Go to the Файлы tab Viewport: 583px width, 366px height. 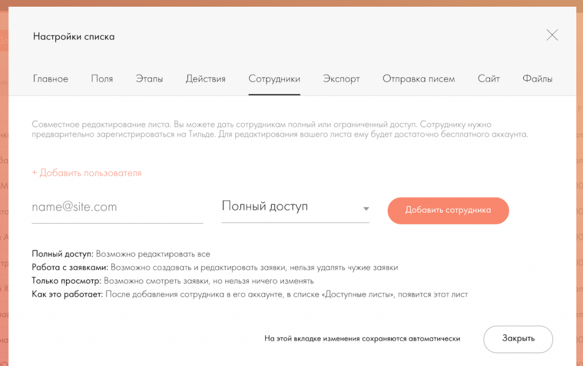point(537,79)
